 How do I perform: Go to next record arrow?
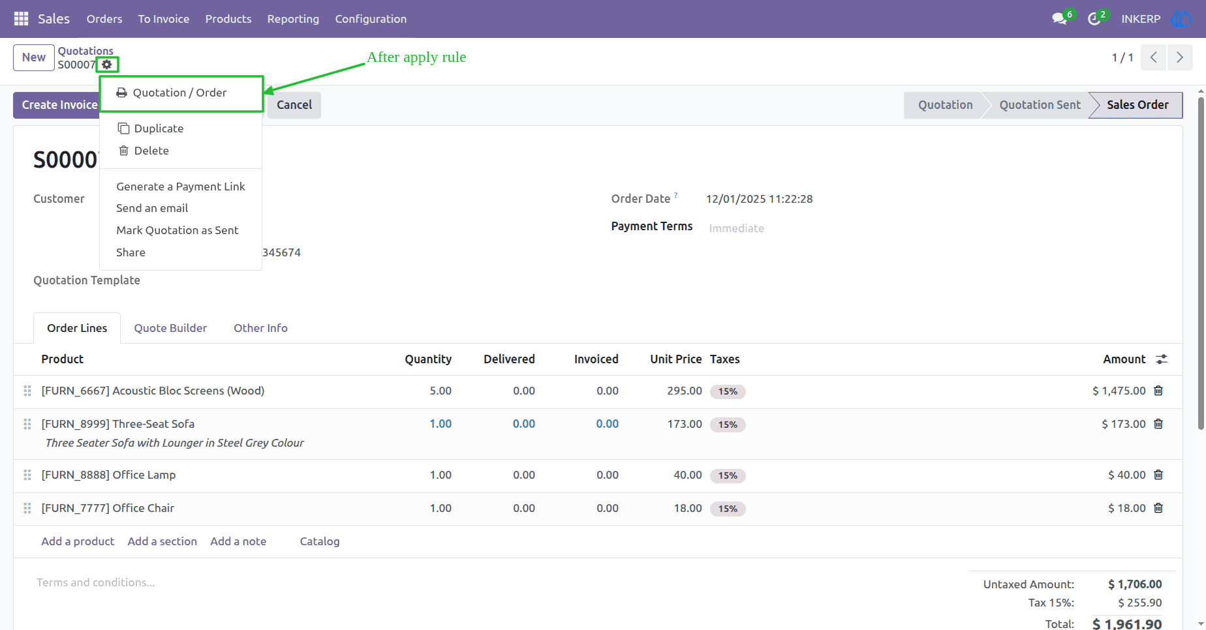pyautogui.click(x=1180, y=57)
